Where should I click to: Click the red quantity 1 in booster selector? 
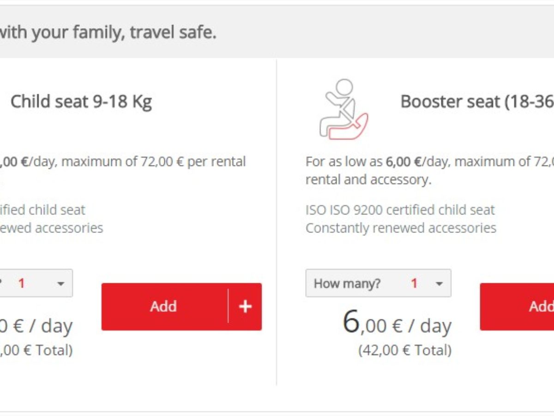click(414, 283)
